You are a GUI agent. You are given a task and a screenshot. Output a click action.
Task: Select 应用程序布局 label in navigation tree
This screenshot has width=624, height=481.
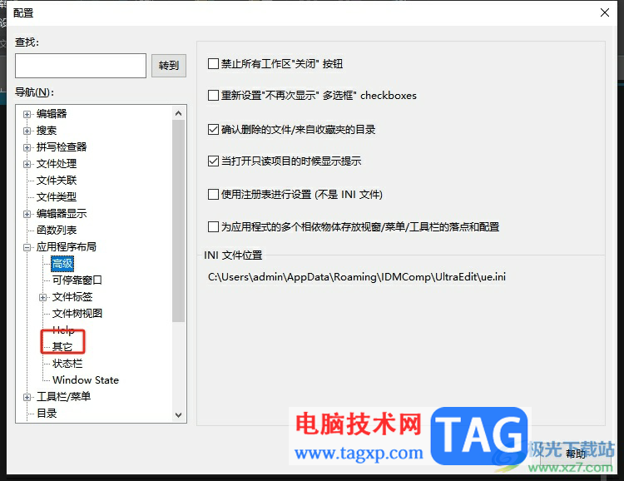[66, 247]
